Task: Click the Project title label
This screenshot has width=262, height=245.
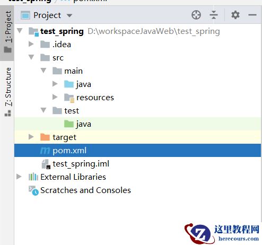Action: click(x=47, y=15)
